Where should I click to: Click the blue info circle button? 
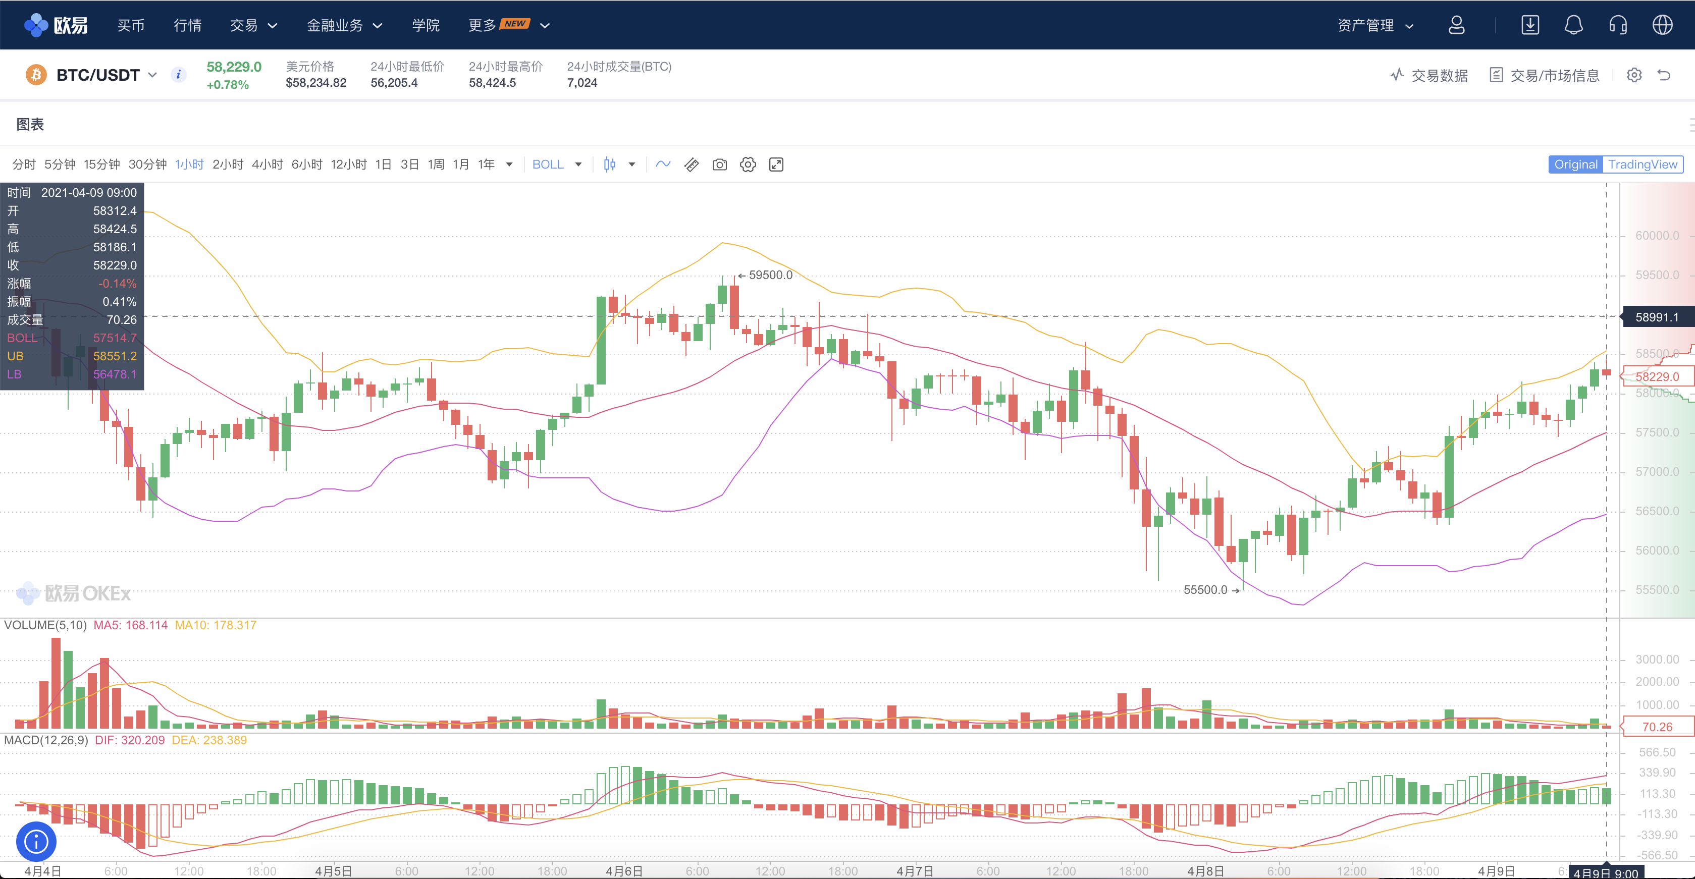click(36, 841)
